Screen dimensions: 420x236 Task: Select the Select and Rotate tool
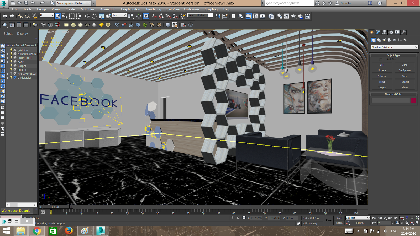(x=94, y=16)
